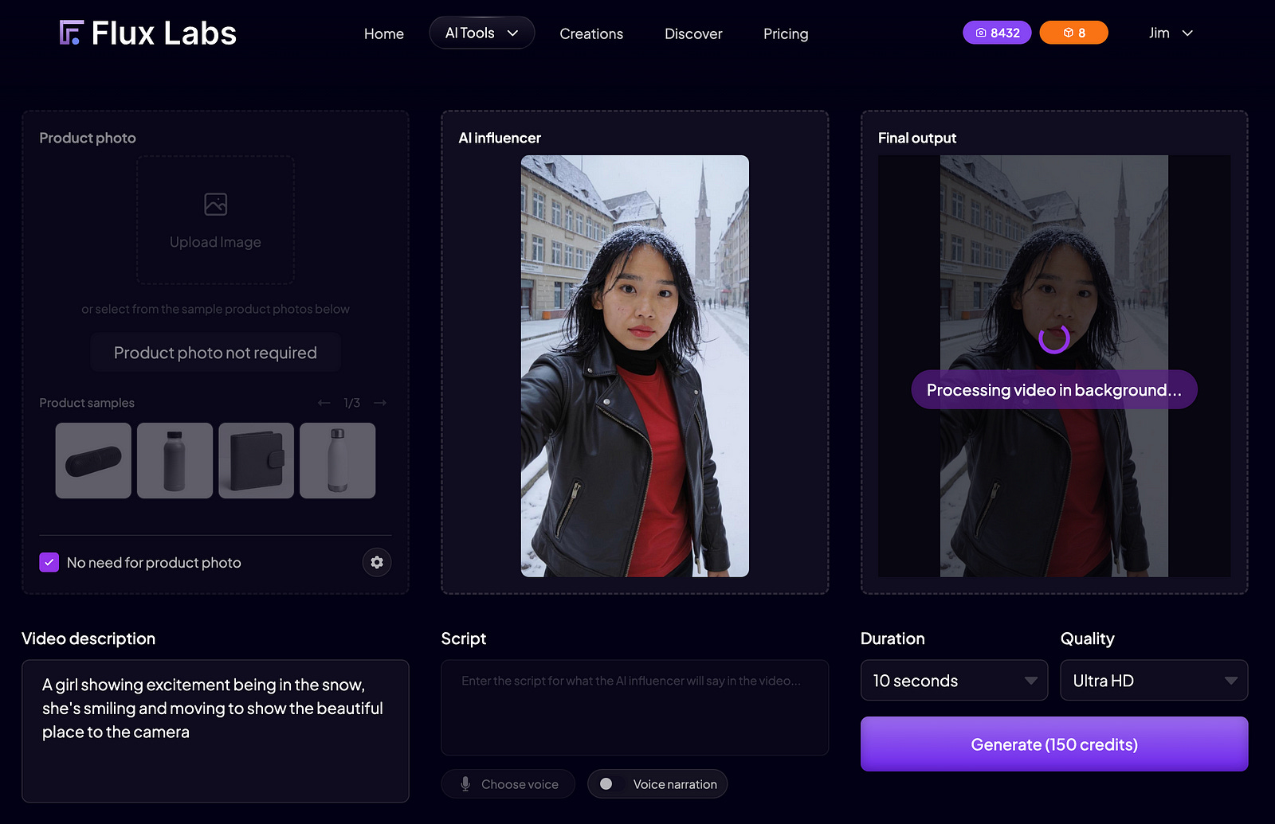Screen dimensions: 1275x824
Task: Navigate to the Pricing page
Action: pyautogui.click(x=786, y=33)
